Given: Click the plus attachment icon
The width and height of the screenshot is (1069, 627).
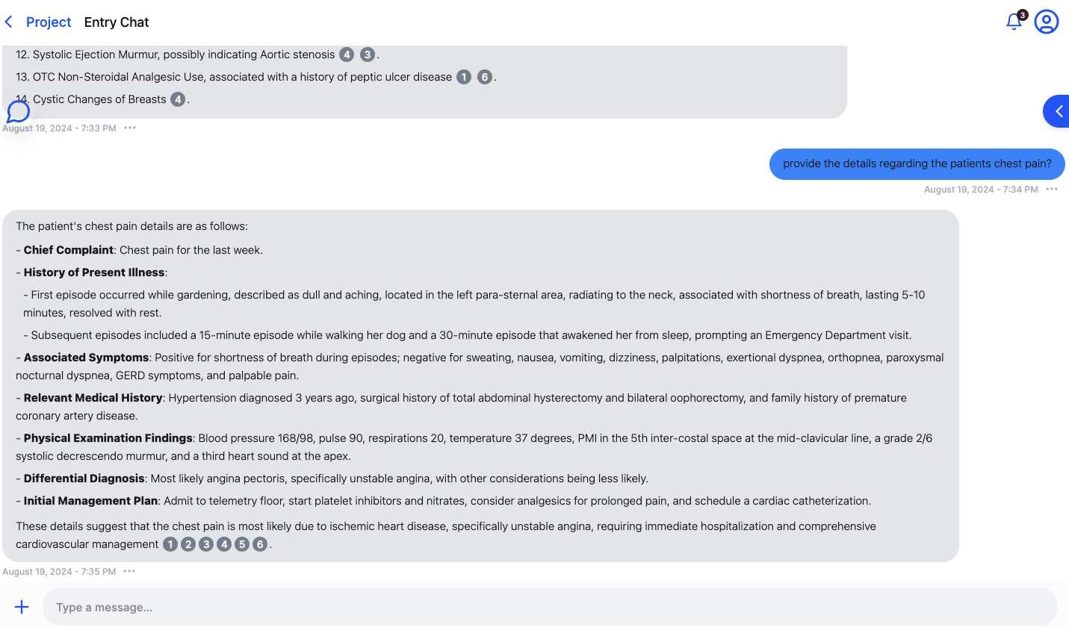Looking at the screenshot, I should tap(22, 607).
